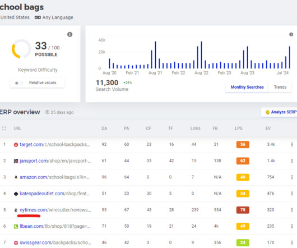
Task: Sort by the DA column header
Action: pos(104,128)
